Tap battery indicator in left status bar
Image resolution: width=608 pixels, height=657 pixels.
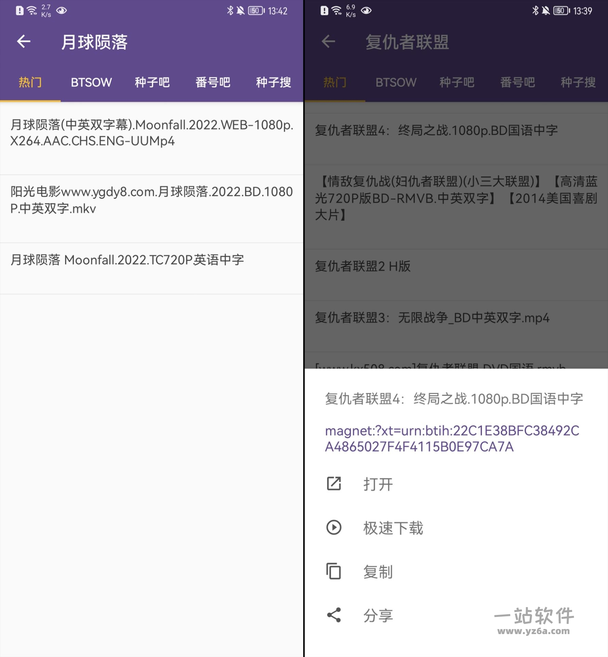click(x=256, y=11)
